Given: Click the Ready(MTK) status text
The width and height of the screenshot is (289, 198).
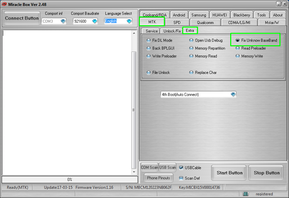Looking at the screenshot, I should (x=17, y=187).
